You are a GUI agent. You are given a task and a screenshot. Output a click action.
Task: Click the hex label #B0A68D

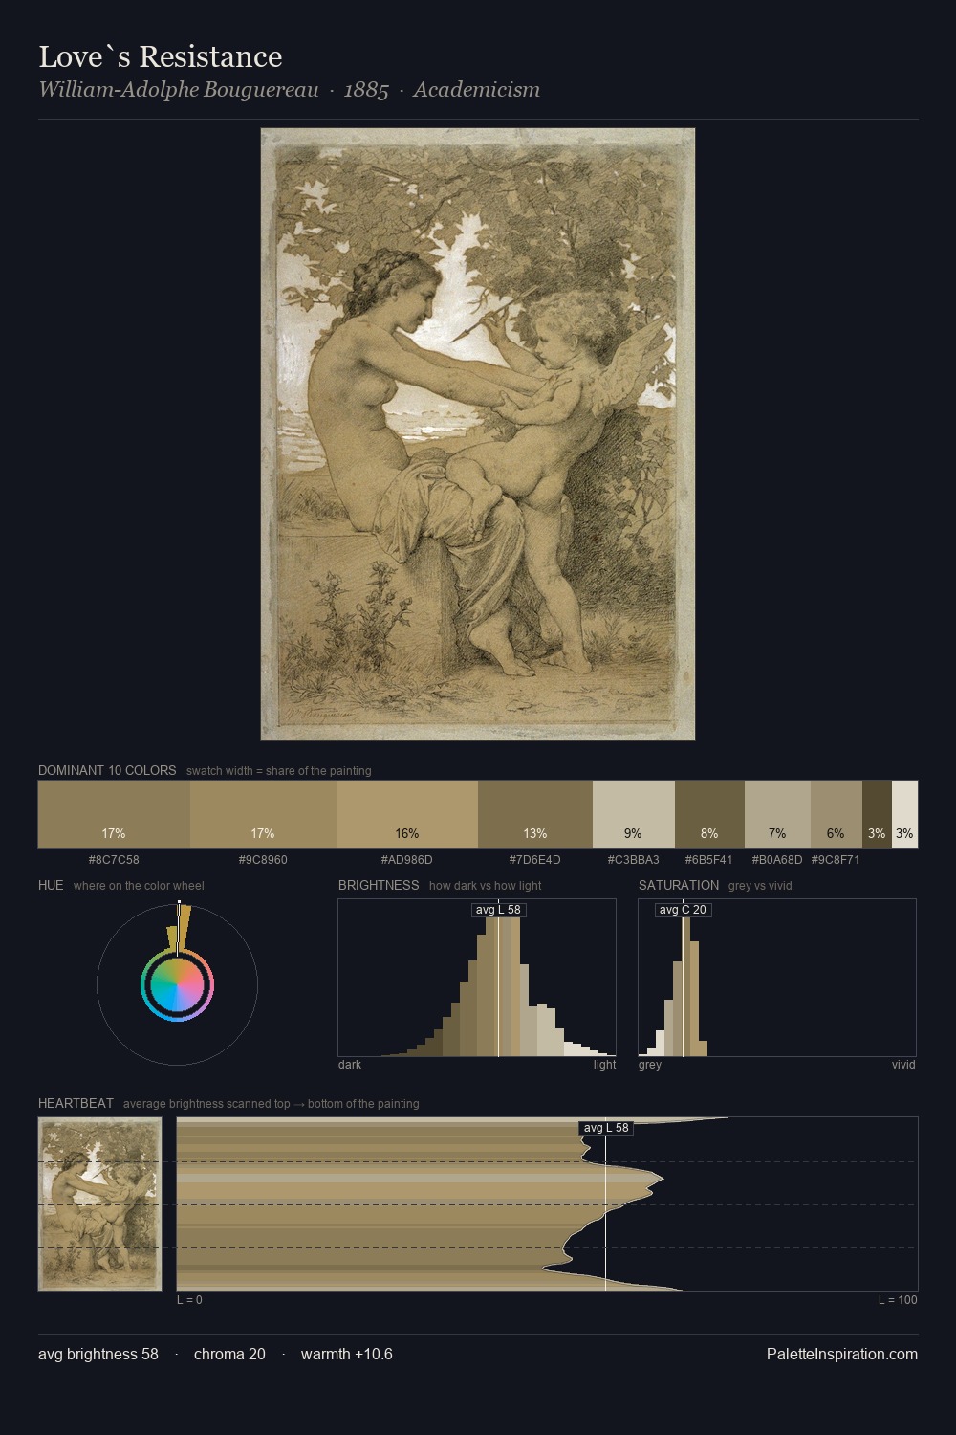[777, 860]
